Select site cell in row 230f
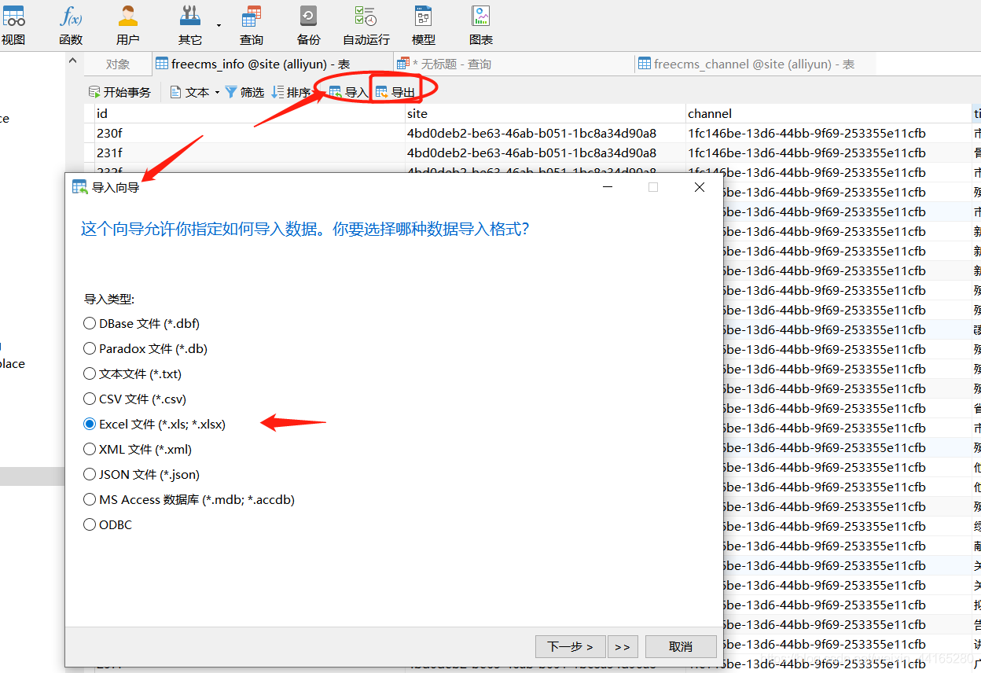 (x=545, y=133)
